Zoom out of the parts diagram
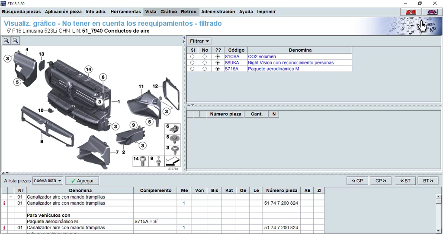The height and width of the screenshot is (234, 443). [x=15, y=41]
